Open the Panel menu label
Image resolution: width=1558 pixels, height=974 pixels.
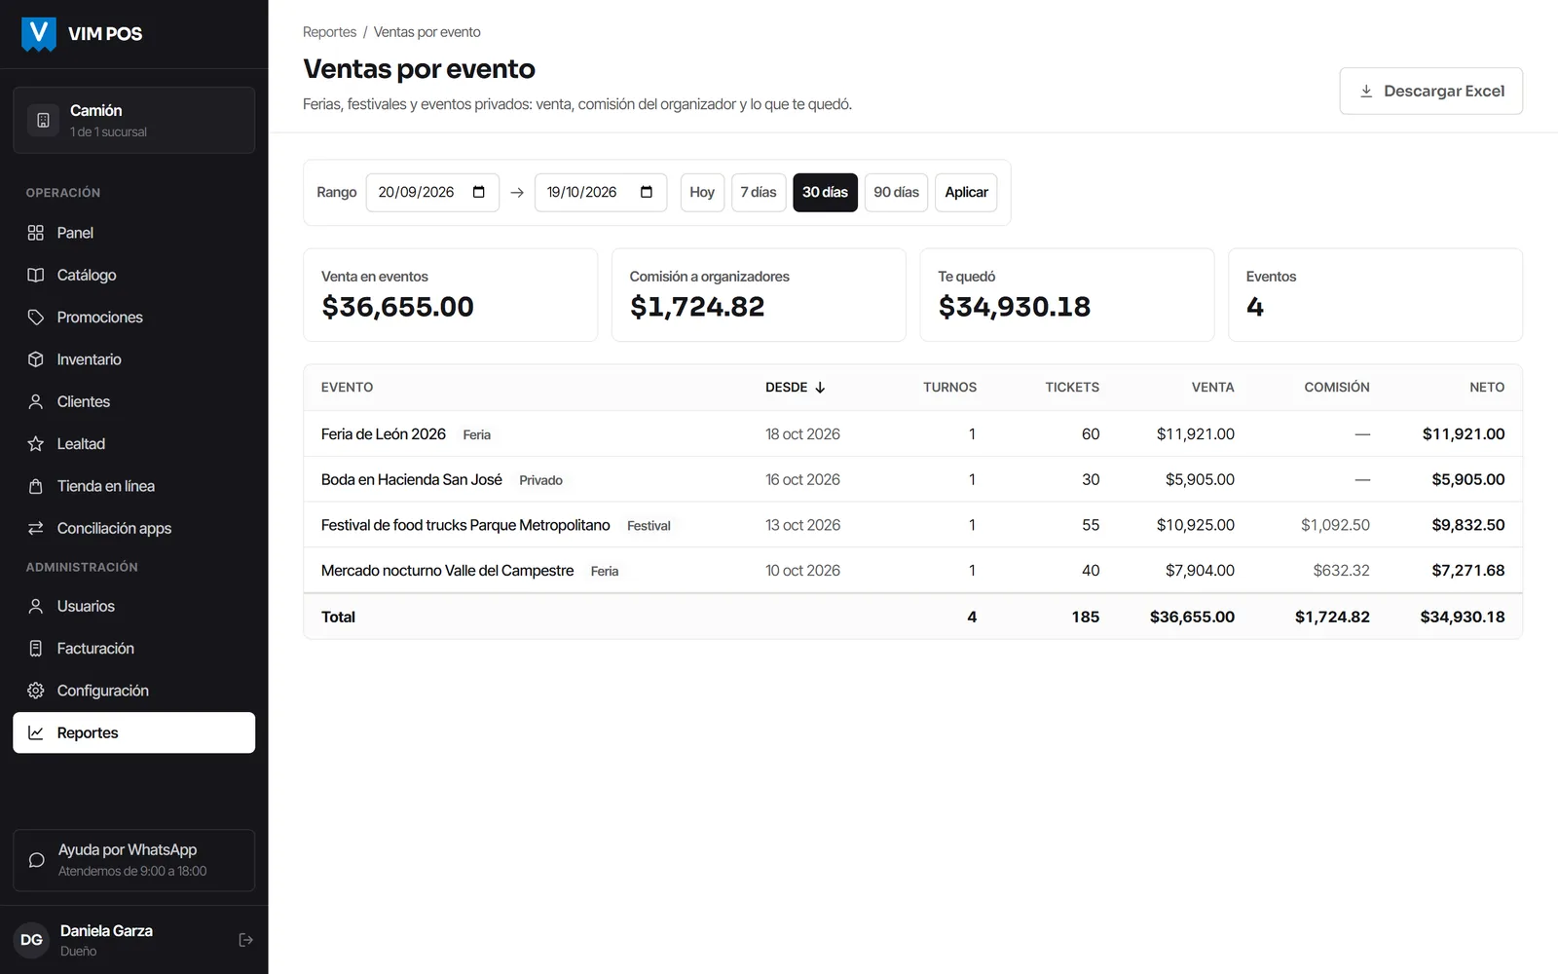(x=75, y=233)
